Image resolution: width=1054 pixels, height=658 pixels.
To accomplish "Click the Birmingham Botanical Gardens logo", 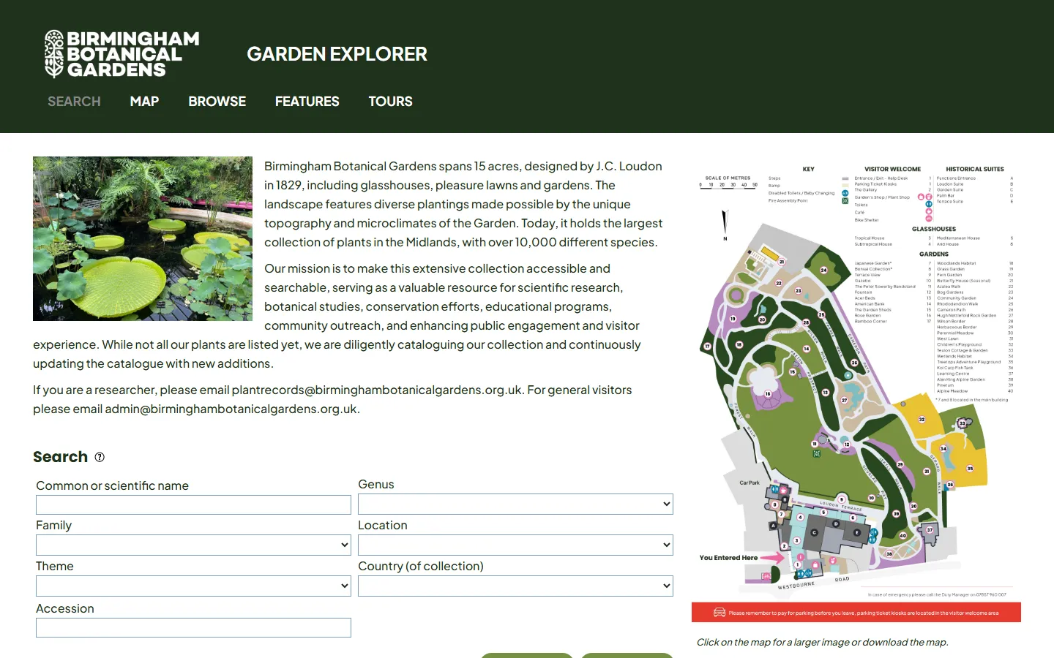I will (122, 54).
